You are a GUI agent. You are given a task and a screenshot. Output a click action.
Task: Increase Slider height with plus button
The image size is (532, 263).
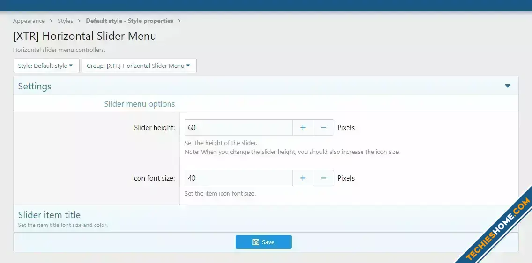click(303, 128)
